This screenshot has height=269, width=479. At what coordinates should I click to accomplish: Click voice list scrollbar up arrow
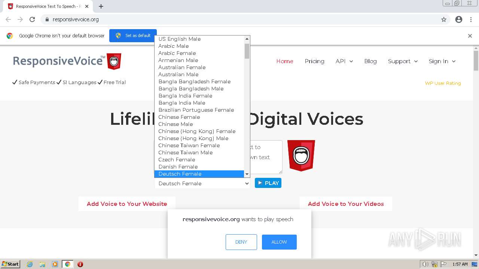click(x=247, y=39)
